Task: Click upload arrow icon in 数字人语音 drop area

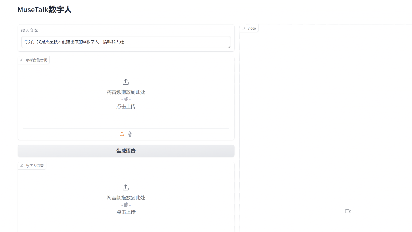Action: [126, 187]
